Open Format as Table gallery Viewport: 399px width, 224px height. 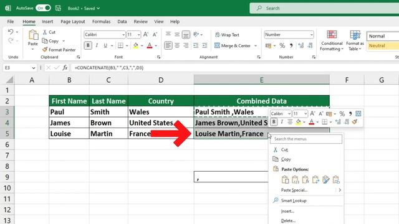coord(355,40)
